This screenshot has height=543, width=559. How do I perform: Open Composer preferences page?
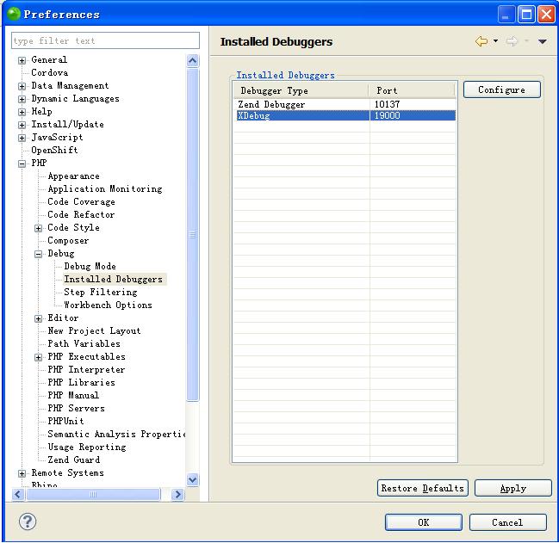click(68, 240)
